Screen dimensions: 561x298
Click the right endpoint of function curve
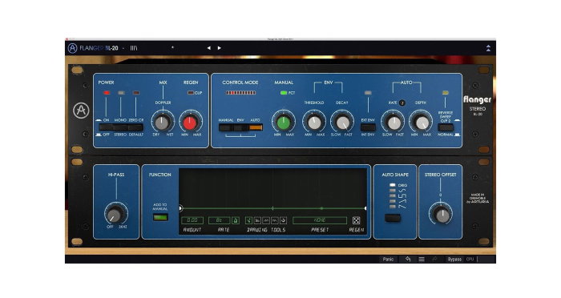tap(365, 207)
